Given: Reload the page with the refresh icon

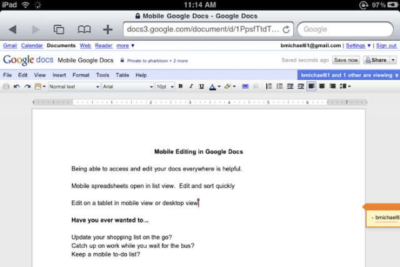Looking at the screenshot, I should 286,29.
